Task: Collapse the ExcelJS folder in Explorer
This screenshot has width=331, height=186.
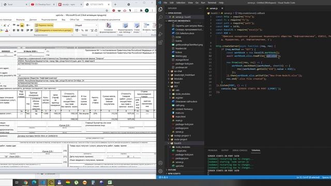Action: [x=177, y=143]
